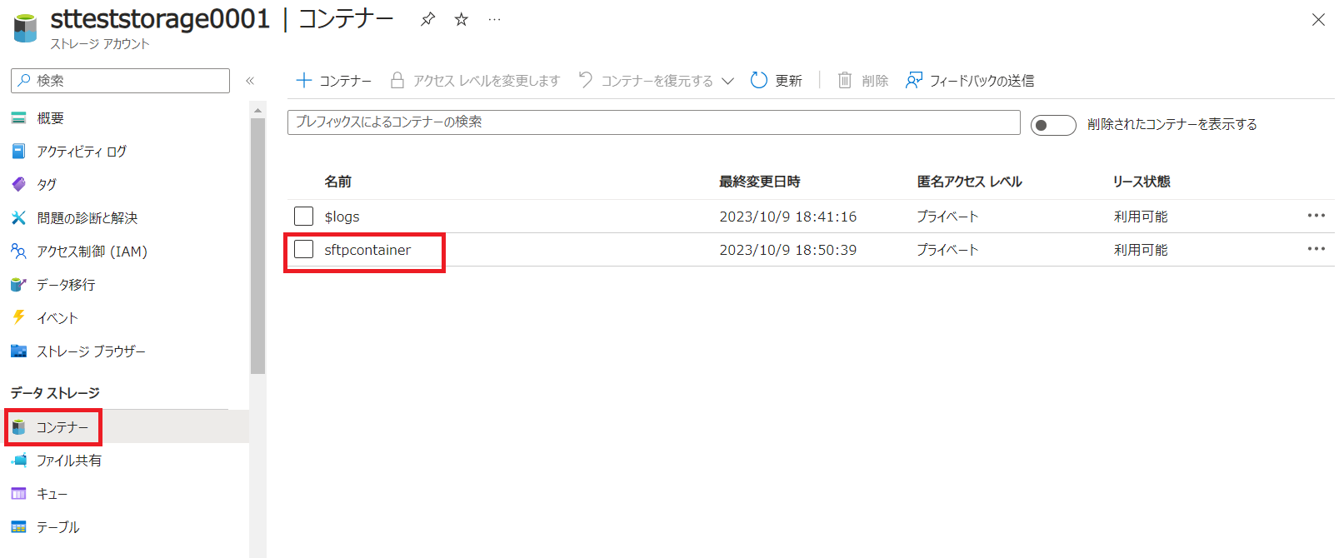1344x558 pixels.
Task: Open 問題の診断と解決 in the sidebar
Action: coord(87,218)
